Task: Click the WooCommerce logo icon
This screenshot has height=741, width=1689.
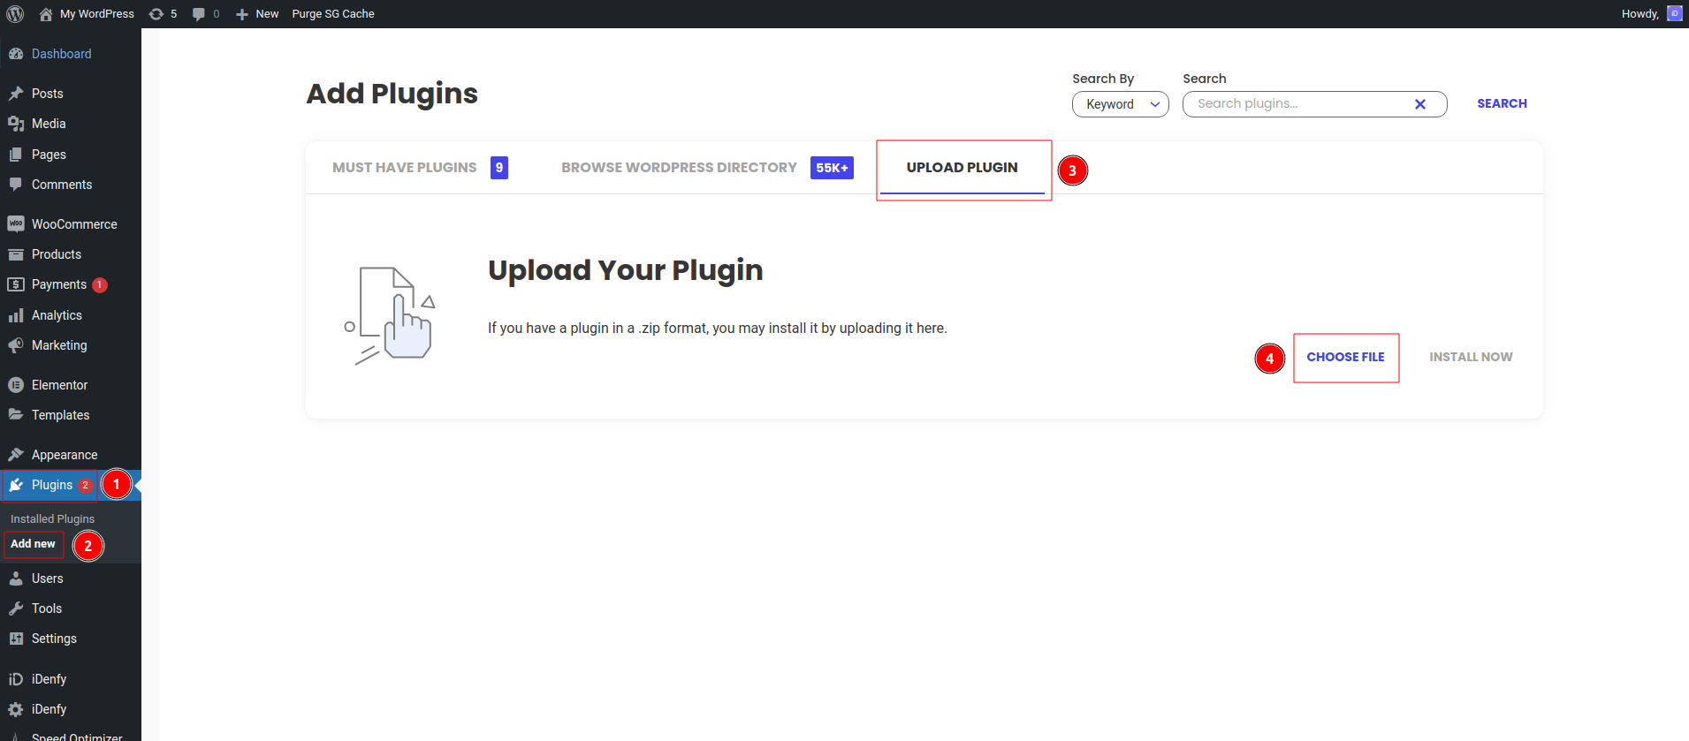Action: 16,224
